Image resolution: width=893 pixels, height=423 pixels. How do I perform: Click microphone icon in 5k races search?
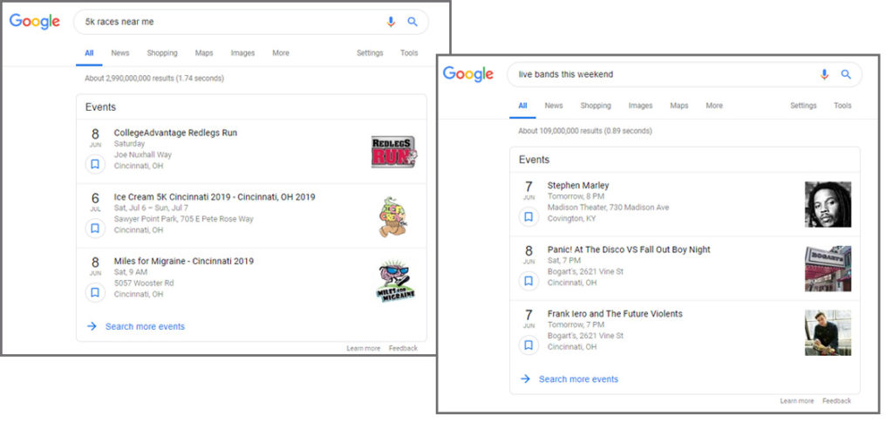pos(391,22)
